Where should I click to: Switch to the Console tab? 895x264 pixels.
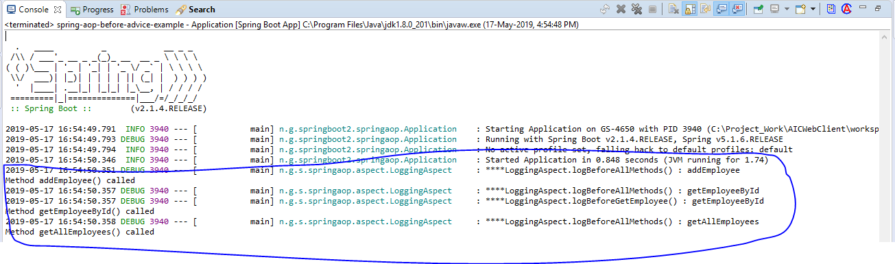point(33,10)
